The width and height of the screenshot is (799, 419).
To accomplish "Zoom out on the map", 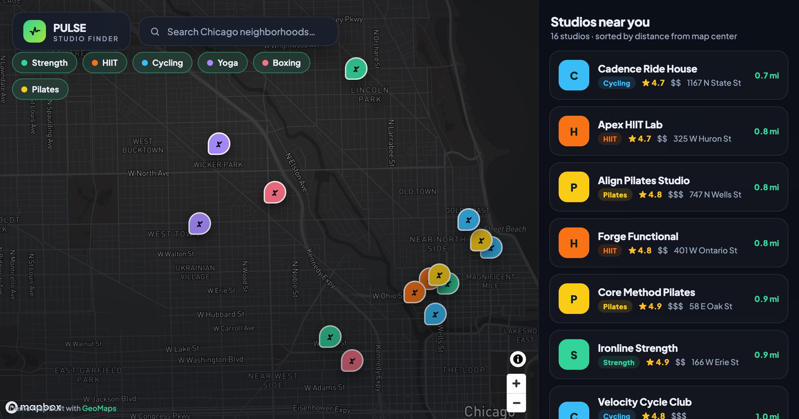I will [x=516, y=403].
